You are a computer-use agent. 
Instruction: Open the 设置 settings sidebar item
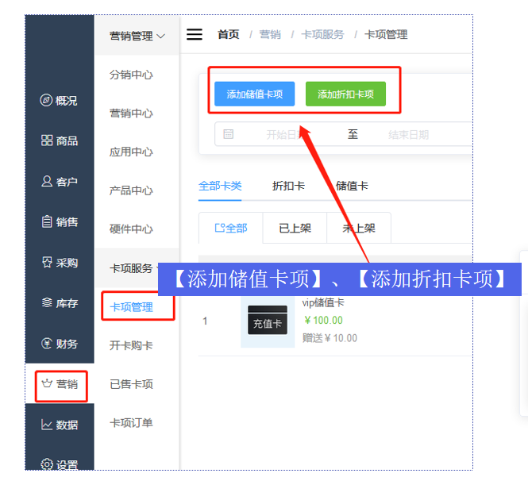59,464
